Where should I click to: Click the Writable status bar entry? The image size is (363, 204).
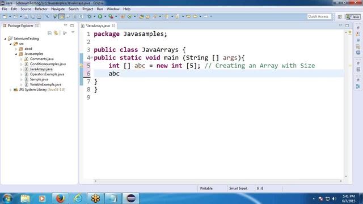[x=206, y=189]
